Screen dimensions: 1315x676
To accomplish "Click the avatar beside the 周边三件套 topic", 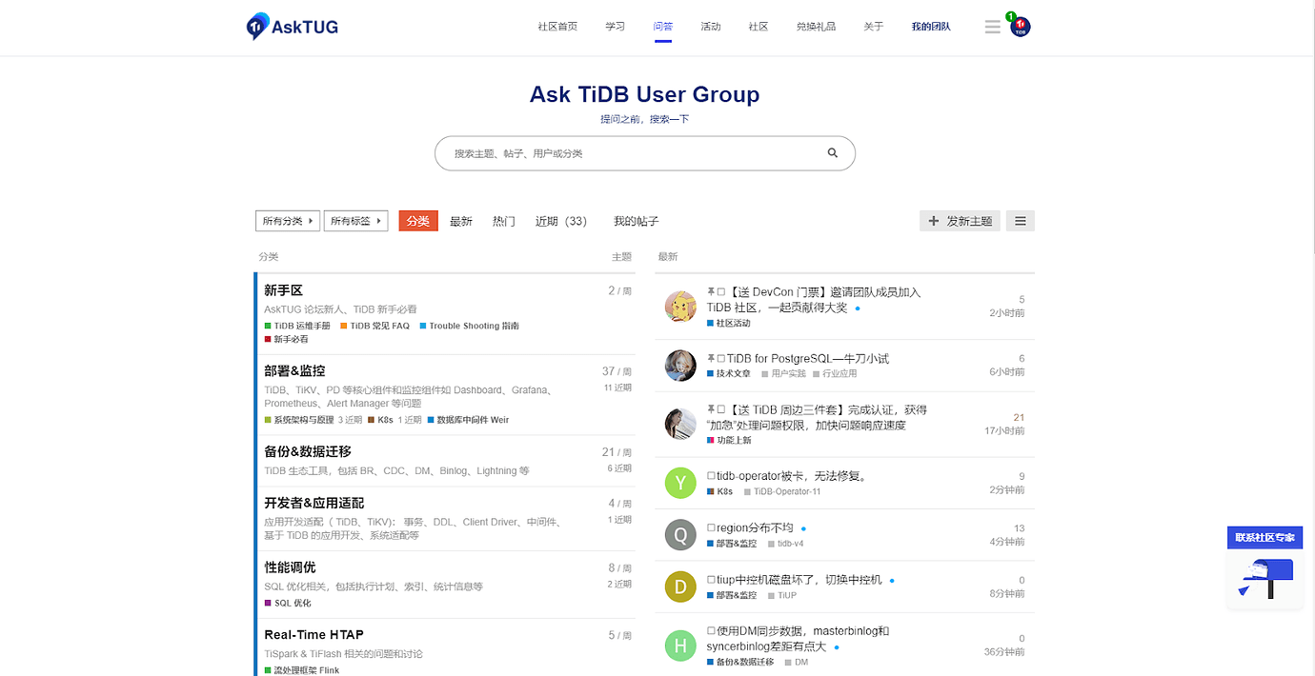I will tap(680, 424).
